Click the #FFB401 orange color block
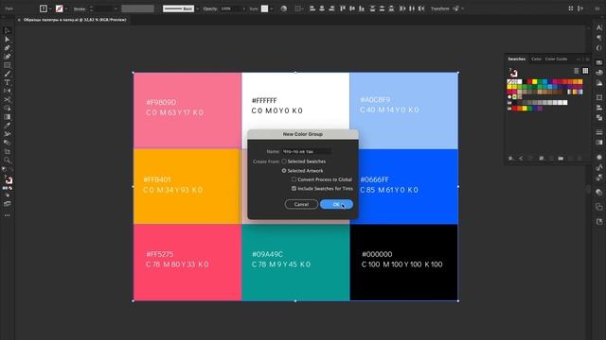The width and height of the screenshot is (606, 340). pos(187,186)
